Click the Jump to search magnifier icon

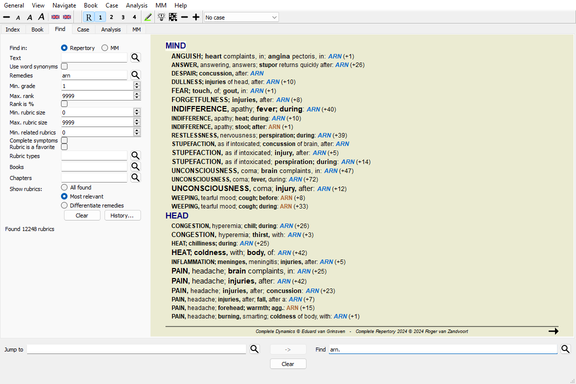[254, 349]
